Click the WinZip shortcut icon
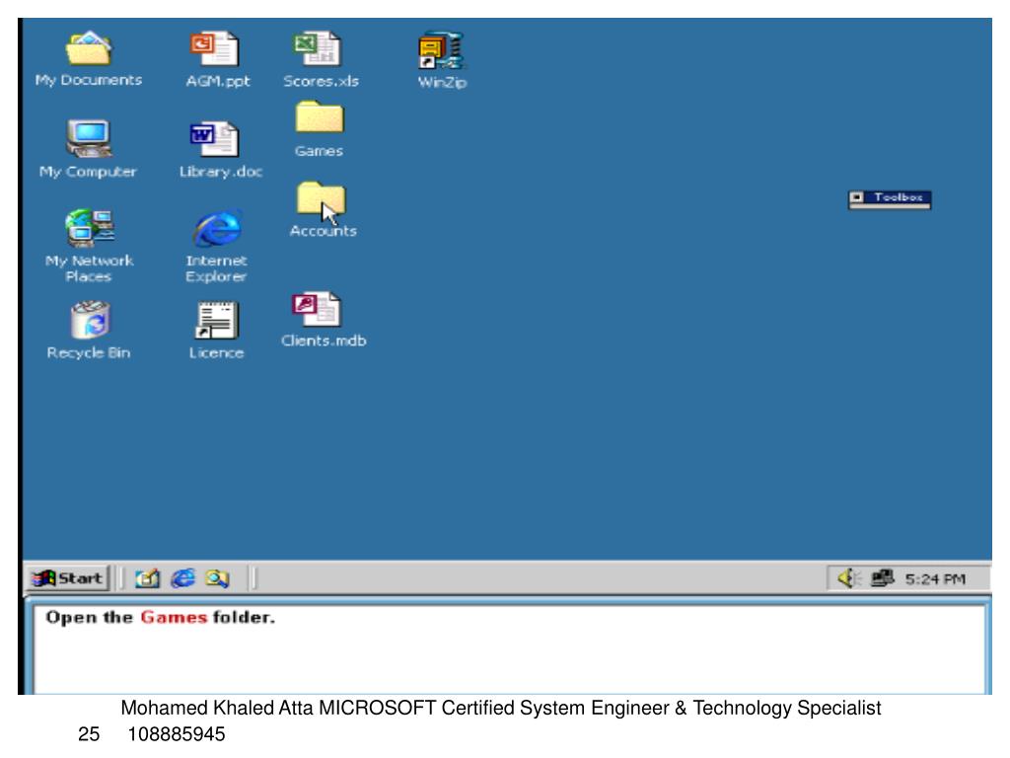Image resolution: width=1010 pixels, height=758 pixels. (442, 59)
